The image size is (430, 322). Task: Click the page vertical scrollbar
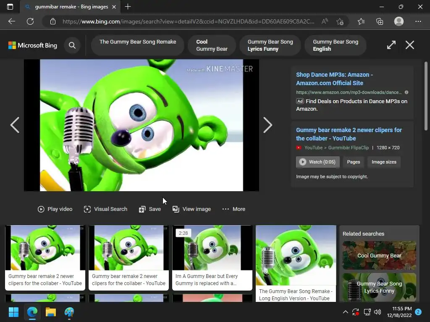(426, 96)
